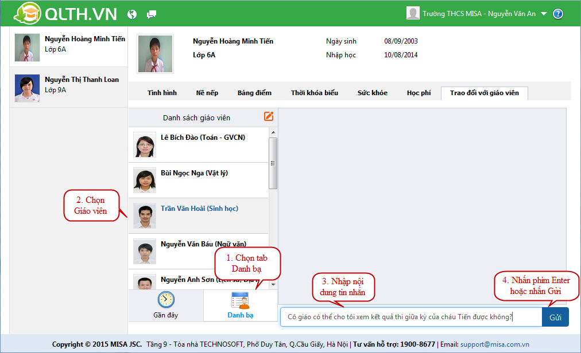Image resolution: width=581 pixels, height=353 pixels.
Task: Switch to the Sức khỏe tab
Action: [x=373, y=93]
